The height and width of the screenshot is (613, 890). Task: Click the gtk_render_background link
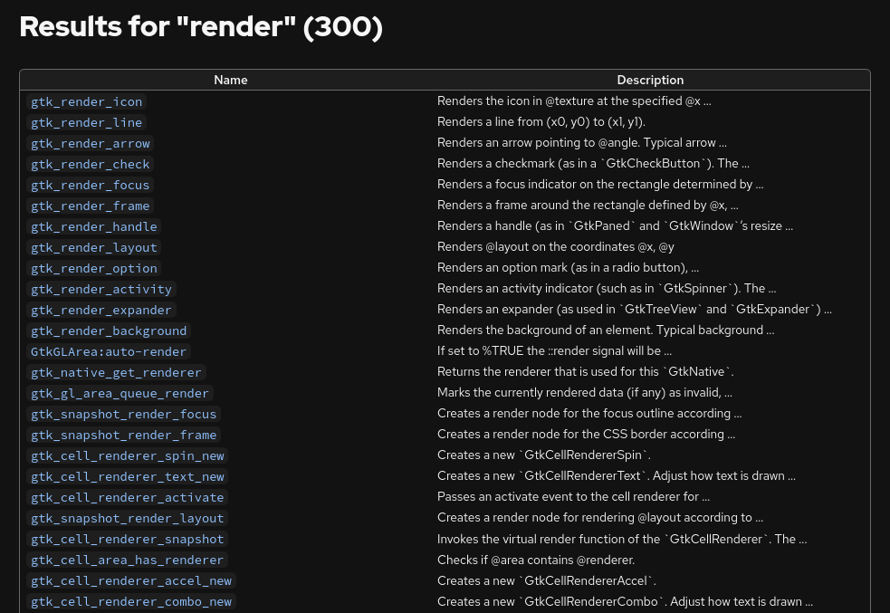pos(109,330)
